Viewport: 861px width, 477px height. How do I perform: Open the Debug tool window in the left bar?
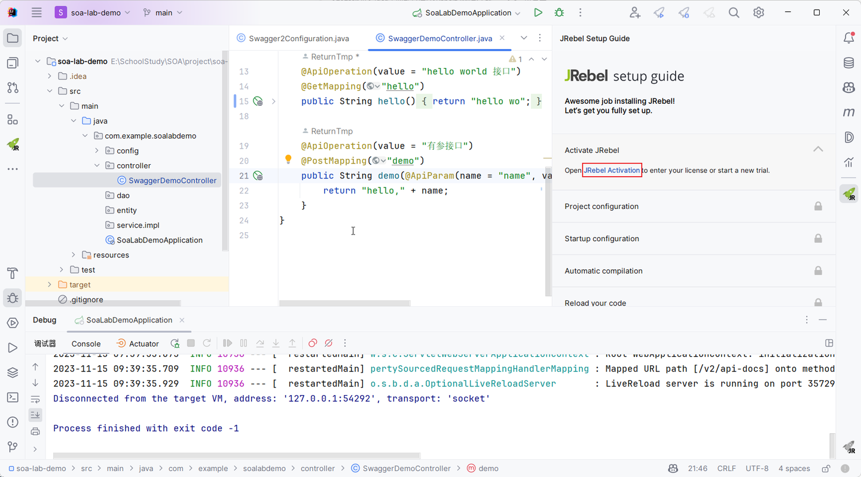click(13, 298)
